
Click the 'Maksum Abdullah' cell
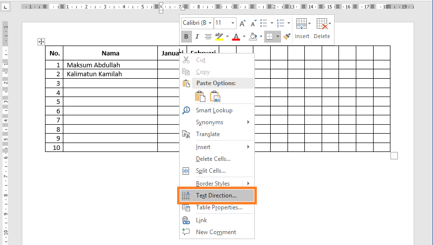click(x=110, y=65)
